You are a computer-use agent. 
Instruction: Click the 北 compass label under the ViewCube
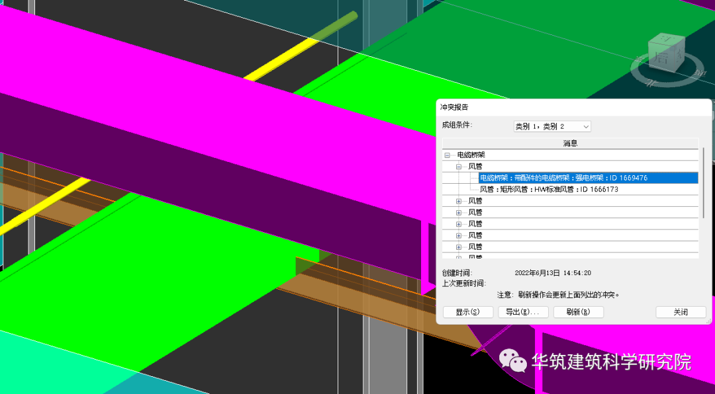[x=651, y=83]
